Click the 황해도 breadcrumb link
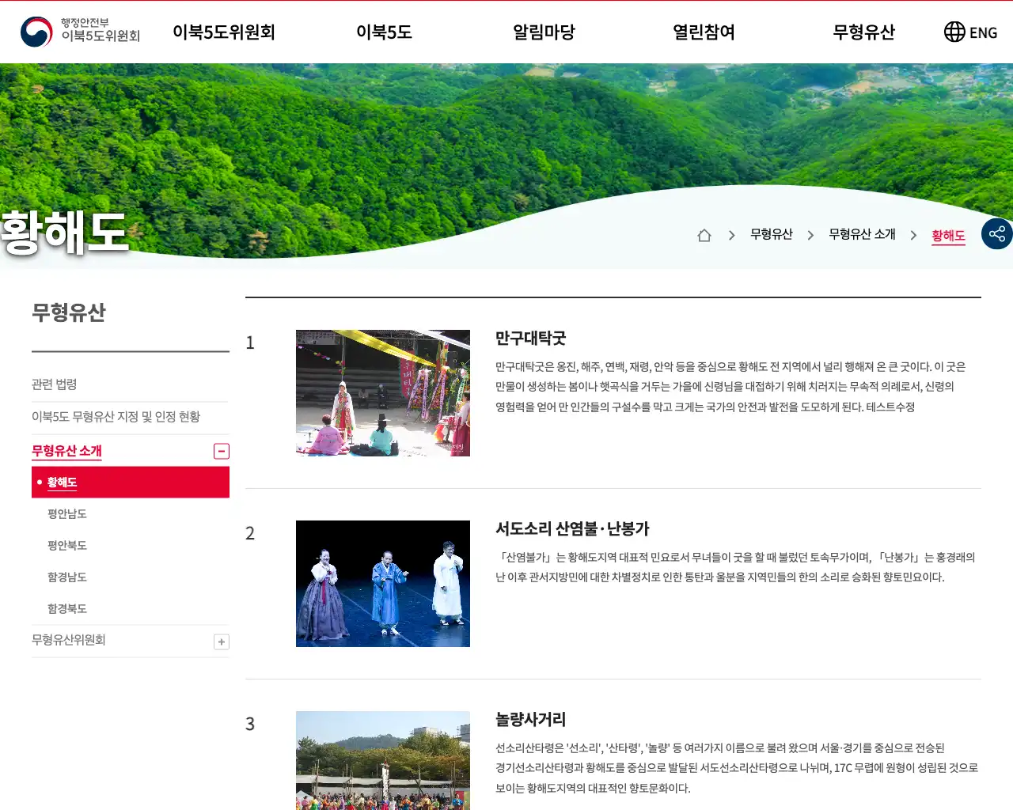The image size is (1013, 810). point(948,236)
